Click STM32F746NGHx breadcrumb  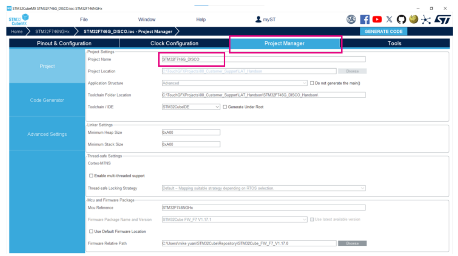coord(52,31)
